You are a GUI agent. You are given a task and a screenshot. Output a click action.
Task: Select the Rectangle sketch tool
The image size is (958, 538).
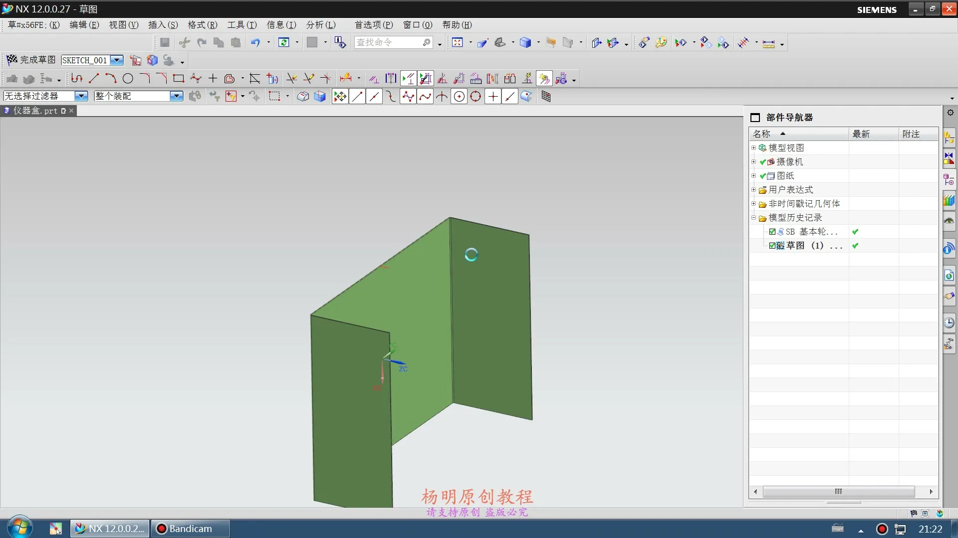179,78
